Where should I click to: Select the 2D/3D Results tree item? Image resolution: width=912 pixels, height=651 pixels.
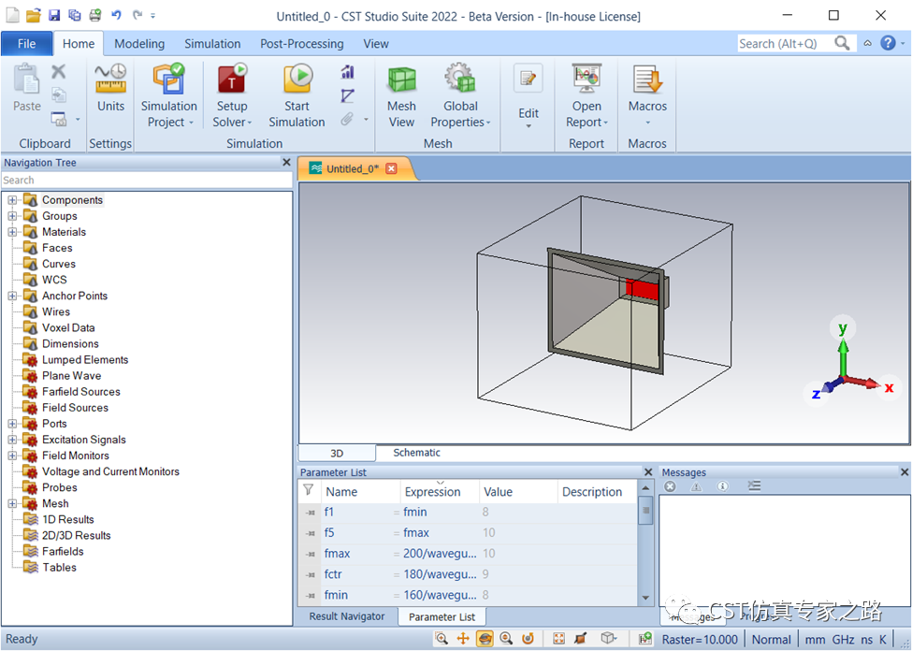[x=76, y=535]
